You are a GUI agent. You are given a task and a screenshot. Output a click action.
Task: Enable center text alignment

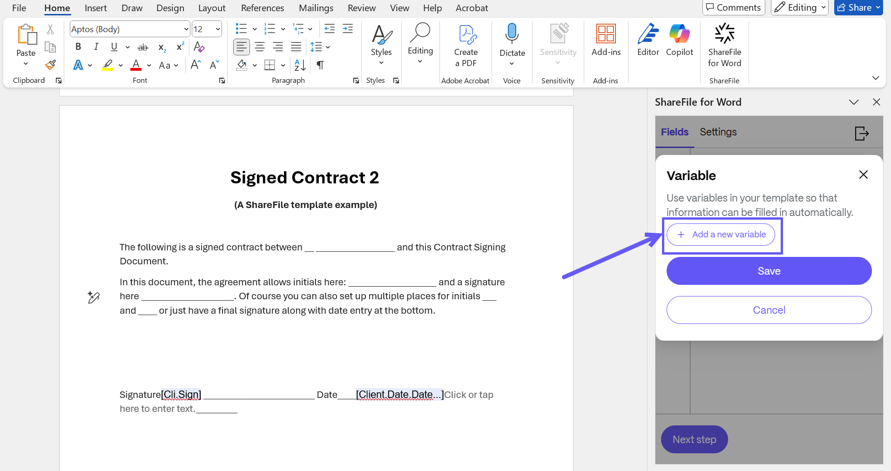point(259,47)
